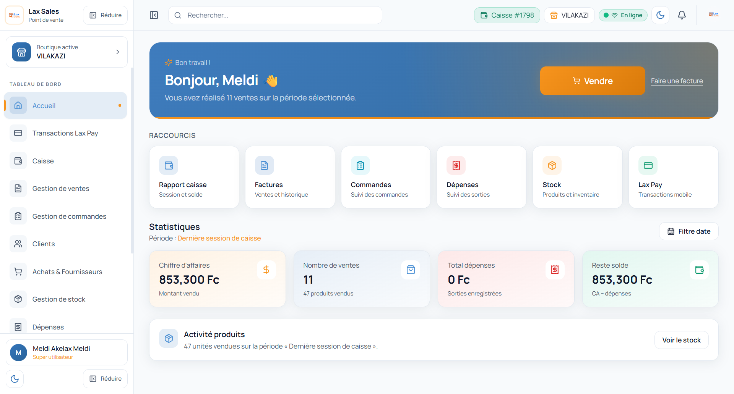Toggle the moon theme button at sidebar bottom
Viewport: 734px width, 394px height.
pos(15,379)
